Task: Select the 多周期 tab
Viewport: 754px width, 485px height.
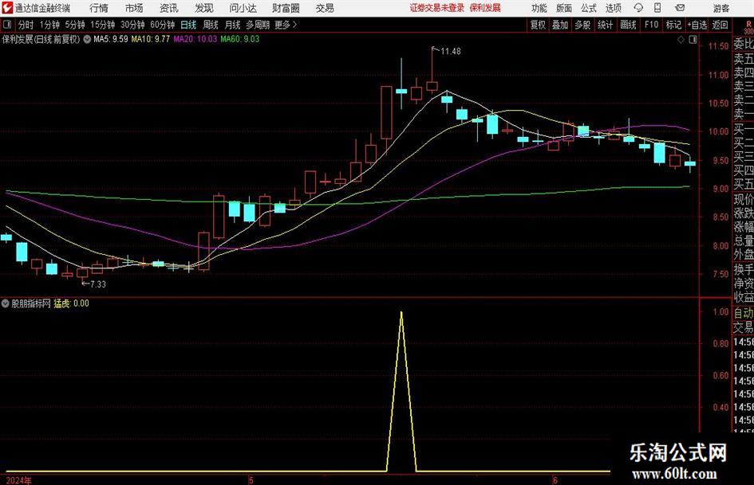Action: point(258,25)
